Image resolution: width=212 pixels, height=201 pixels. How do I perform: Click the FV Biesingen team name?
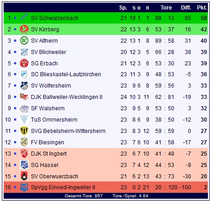tap(47, 142)
